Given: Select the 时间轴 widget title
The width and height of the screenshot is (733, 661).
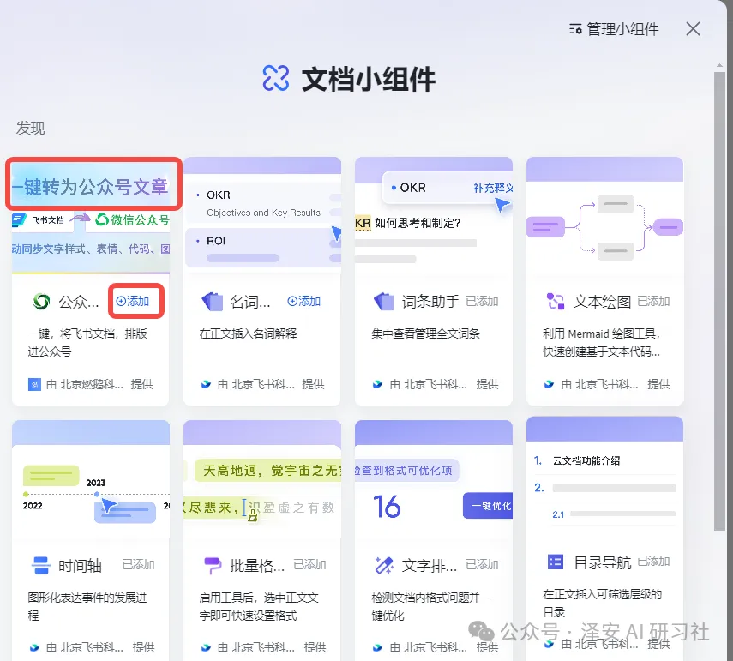Looking at the screenshot, I should tap(80, 566).
